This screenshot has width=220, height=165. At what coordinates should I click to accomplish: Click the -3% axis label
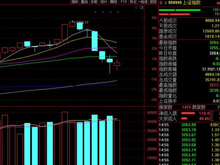click(153, 100)
